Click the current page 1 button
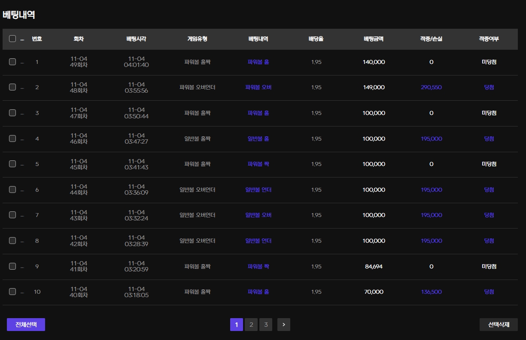The width and height of the screenshot is (526, 340). pyautogui.click(x=237, y=325)
